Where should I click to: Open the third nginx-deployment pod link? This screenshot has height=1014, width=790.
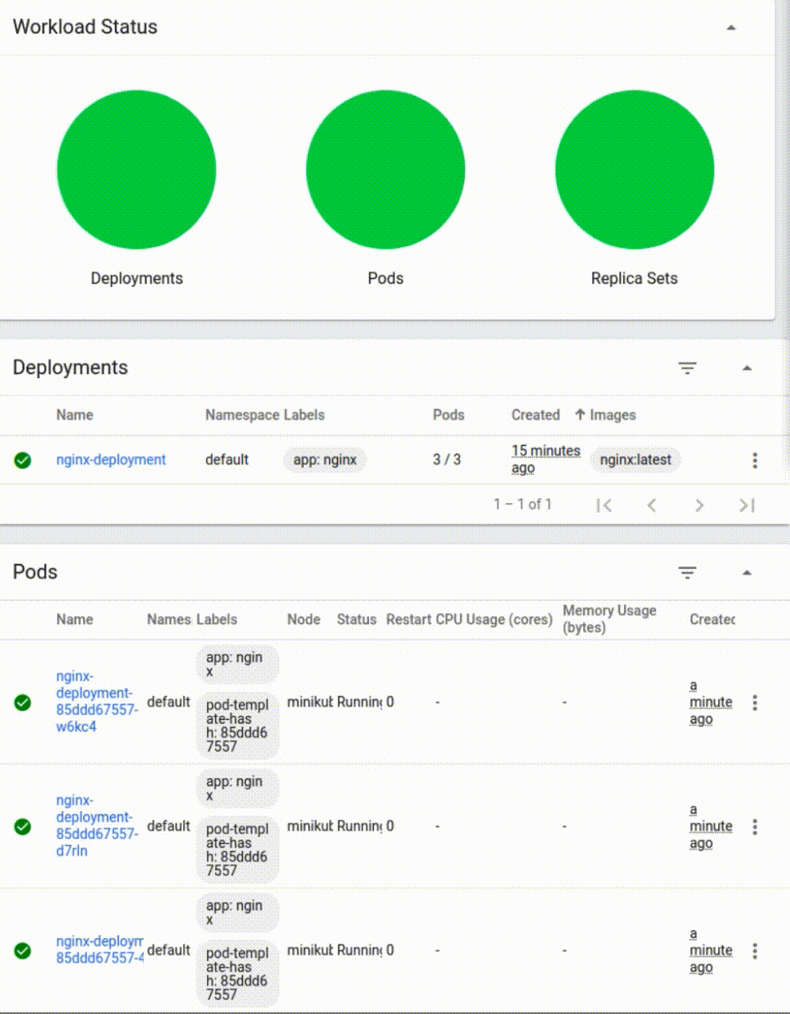[x=99, y=950]
